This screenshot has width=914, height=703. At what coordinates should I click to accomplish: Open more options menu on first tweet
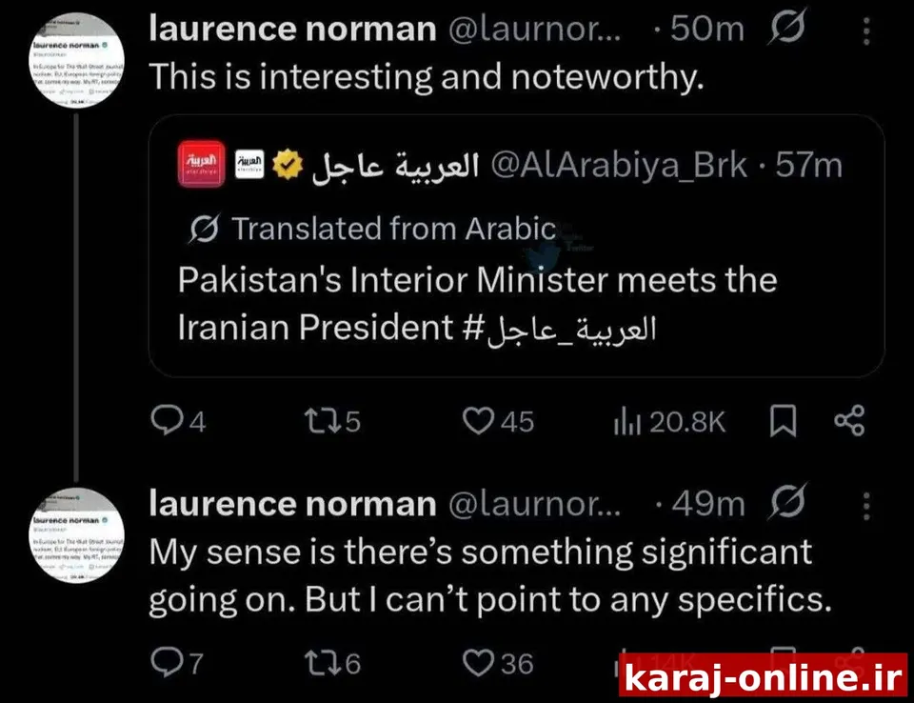coord(866,30)
